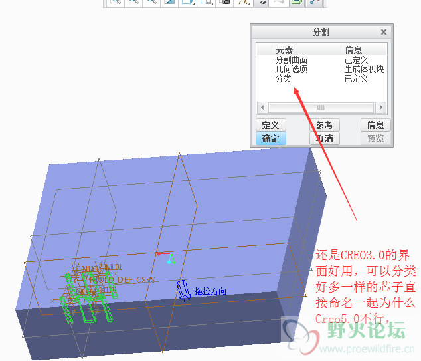Select the 几何选项 element row
This screenshot has width=421, height=361.
292,69
